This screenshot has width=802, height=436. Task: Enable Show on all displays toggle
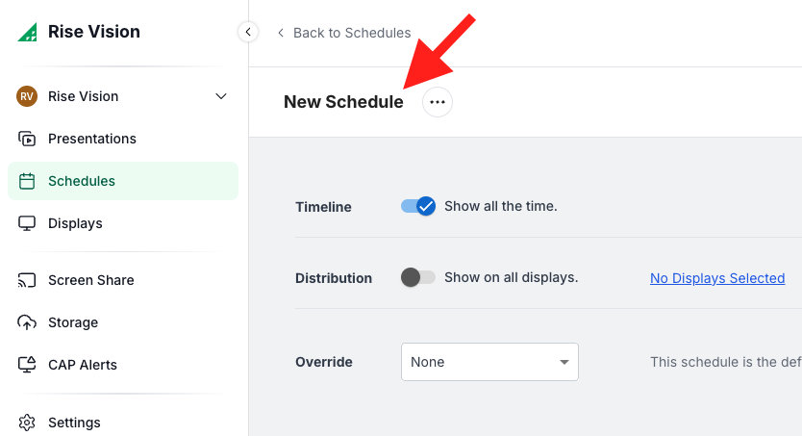click(418, 277)
